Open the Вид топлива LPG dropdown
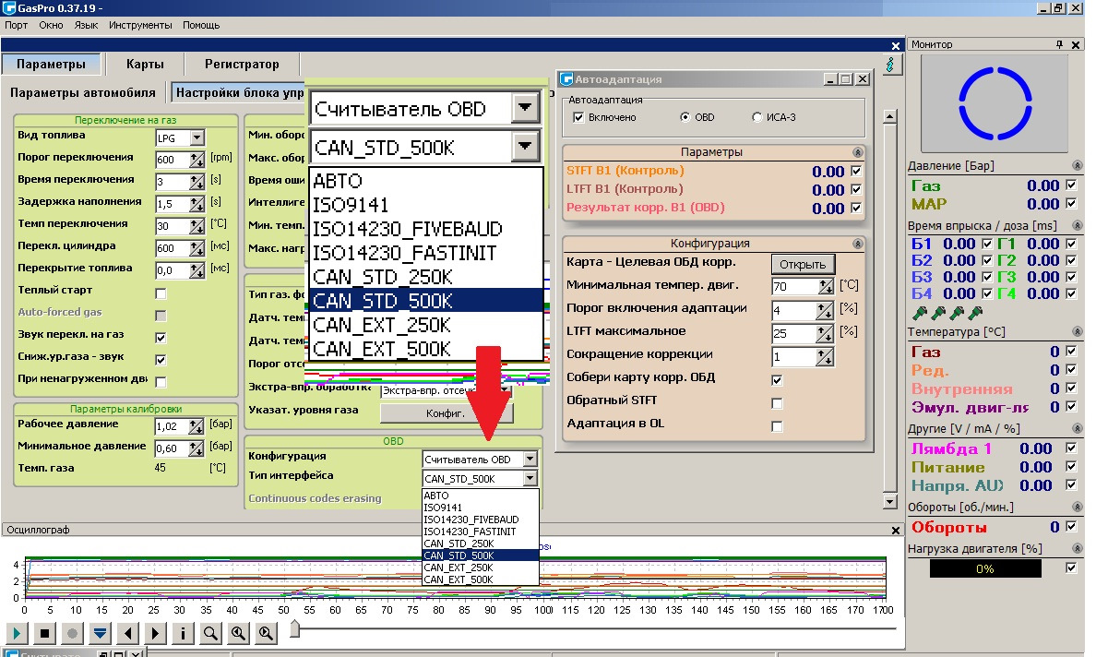 (196, 137)
